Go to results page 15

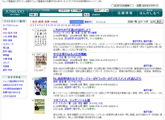[69, 25]
